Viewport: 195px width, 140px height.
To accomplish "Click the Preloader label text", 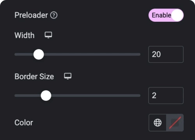I will coord(31,15).
